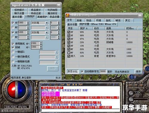Viewport: 149px width, 113px height.
Task: Select the 人物保护 tab
Action: (30, 16)
